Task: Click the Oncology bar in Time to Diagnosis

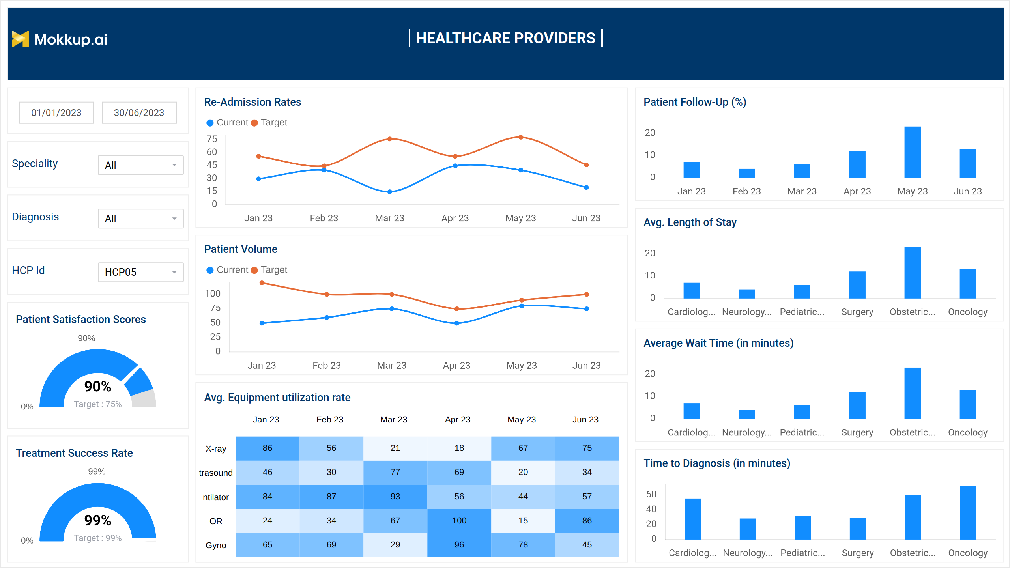Action: [x=968, y=513]
